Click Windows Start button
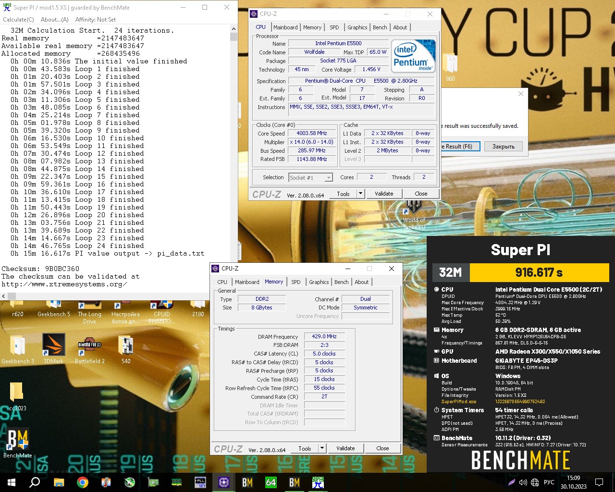Screen dimensions: 615x492 (12, 482)
